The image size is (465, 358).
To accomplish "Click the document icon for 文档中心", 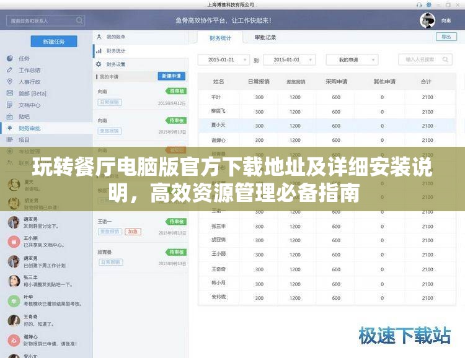I will tap(10, 105).
